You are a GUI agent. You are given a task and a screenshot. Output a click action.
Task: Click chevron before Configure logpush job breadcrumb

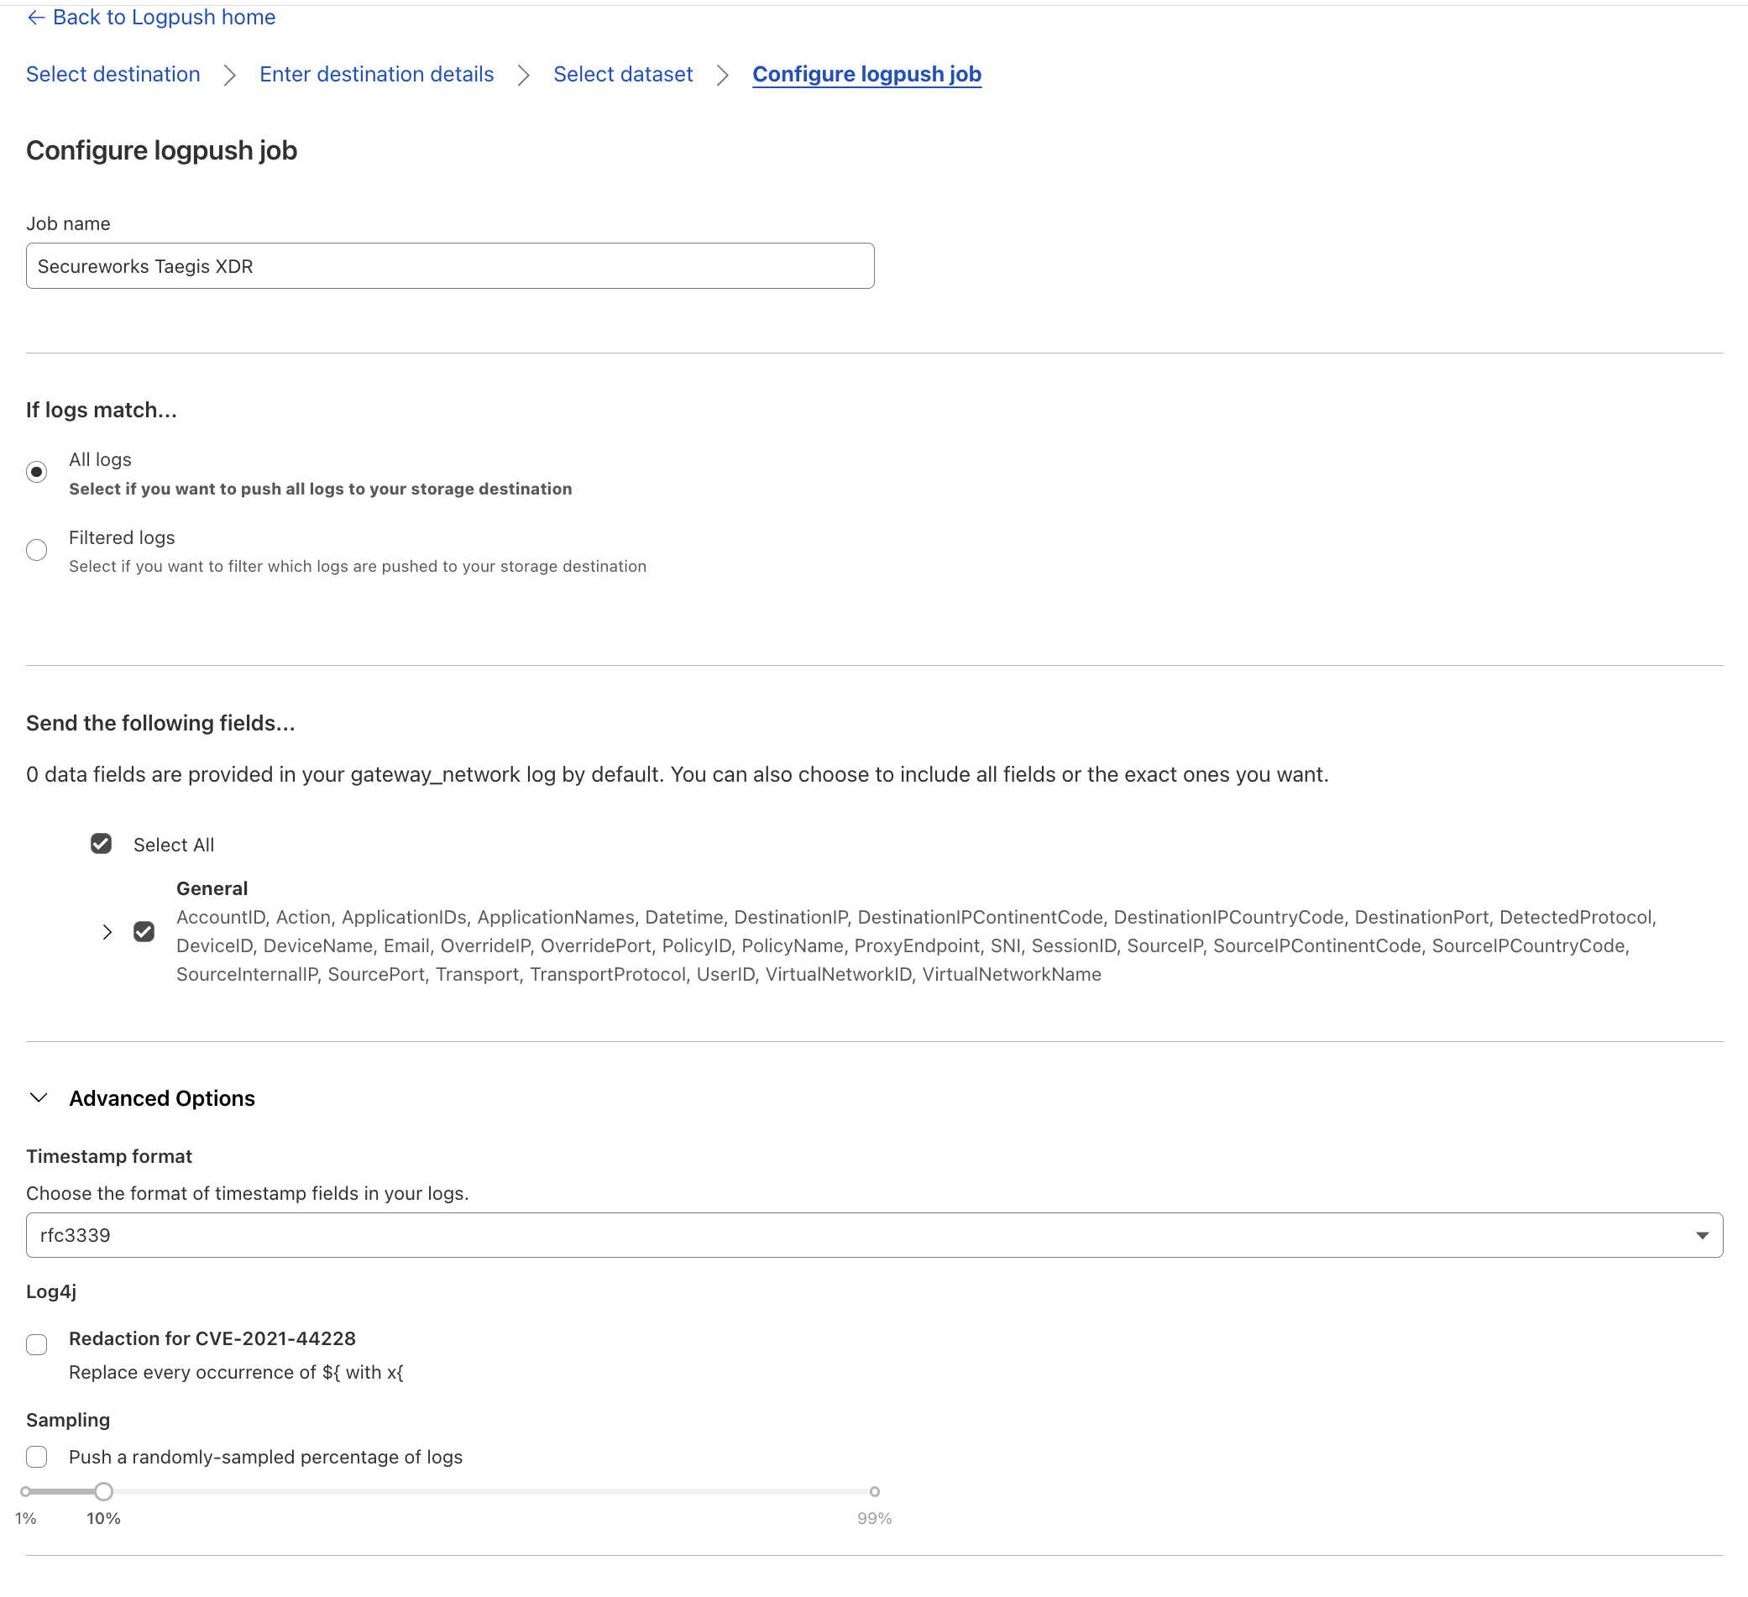pos(722,76)
